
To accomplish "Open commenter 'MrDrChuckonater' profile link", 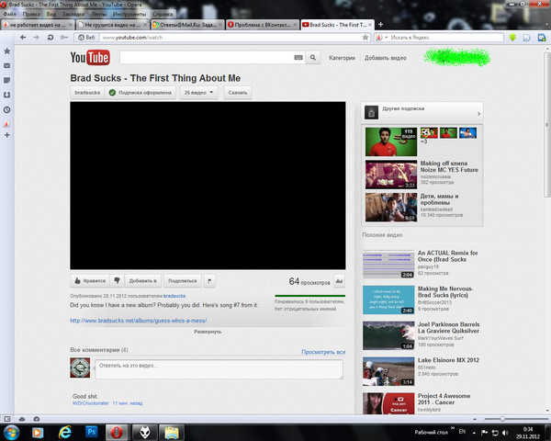I will click(91, 403).
